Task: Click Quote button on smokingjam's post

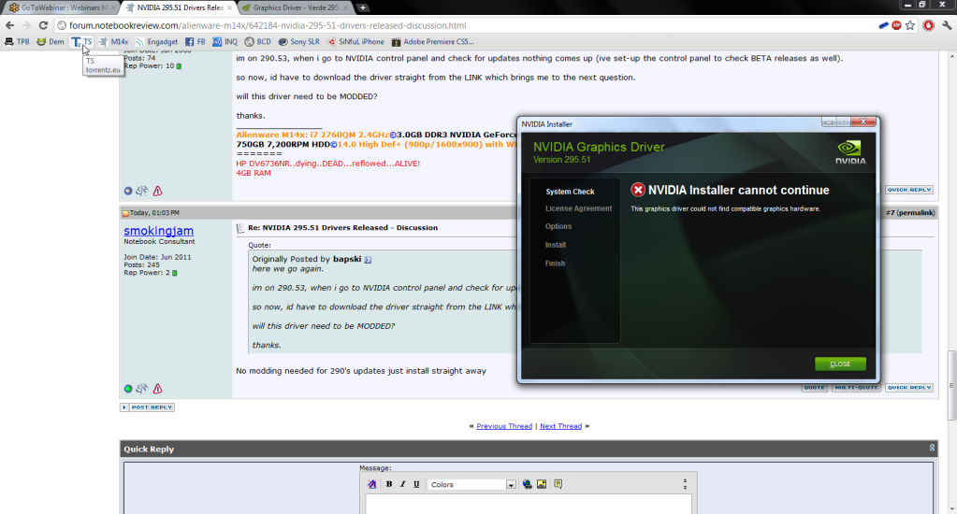Action: (814, 388)
